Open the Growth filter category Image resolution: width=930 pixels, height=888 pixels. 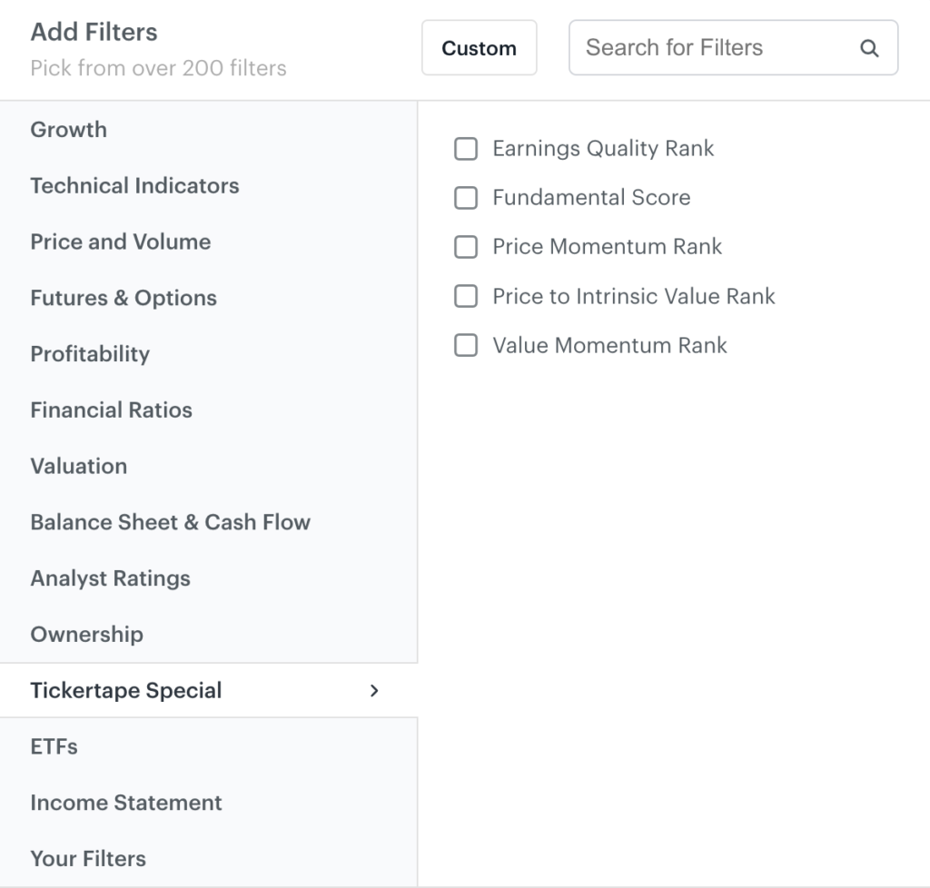[x=69, y=130]
